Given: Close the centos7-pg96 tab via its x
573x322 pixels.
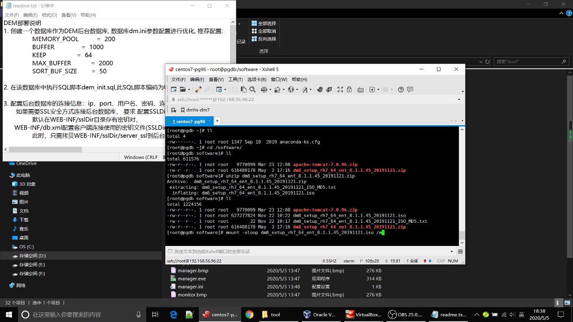Looking at the screenshot, I should coord(210,121).
